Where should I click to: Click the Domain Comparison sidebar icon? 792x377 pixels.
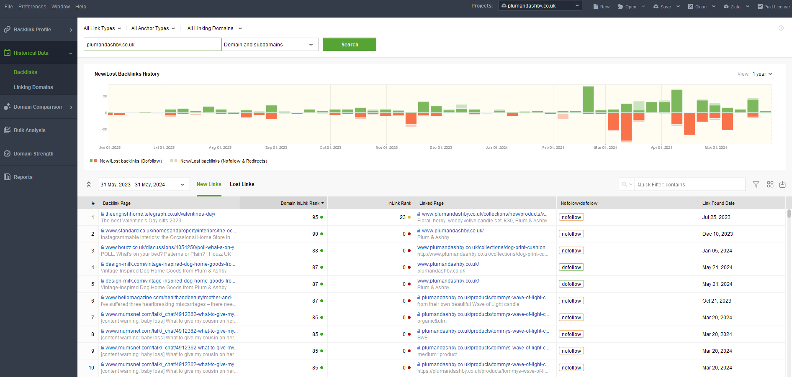pyautogui.click(x=7, y=107)
